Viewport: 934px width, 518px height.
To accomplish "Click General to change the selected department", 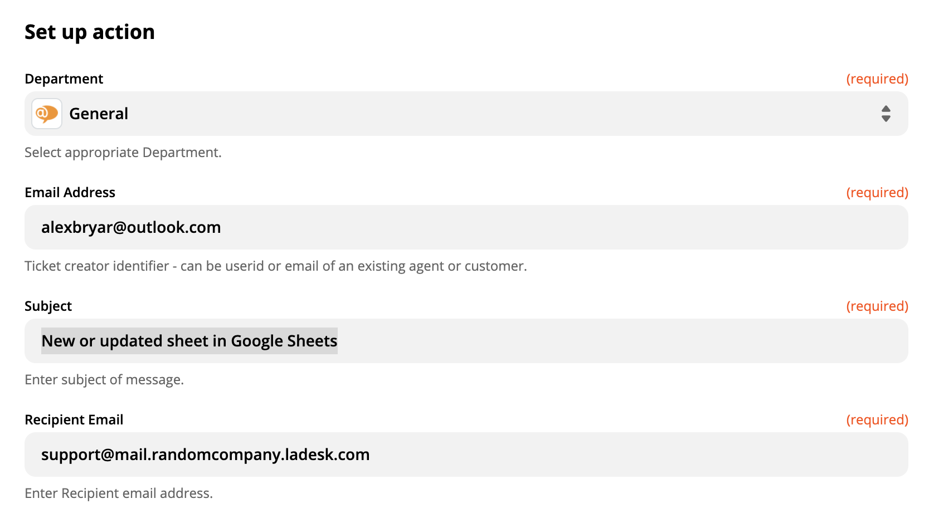I will (x=99, y=113).
